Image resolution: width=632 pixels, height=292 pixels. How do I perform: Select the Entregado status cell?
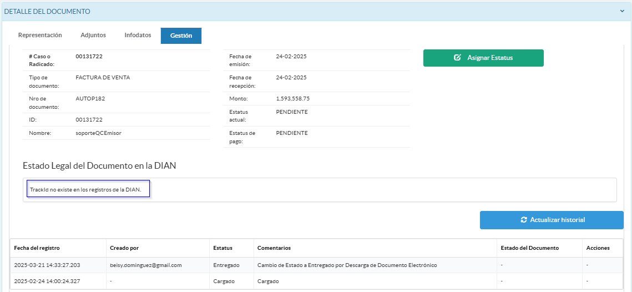click(226, 265)
